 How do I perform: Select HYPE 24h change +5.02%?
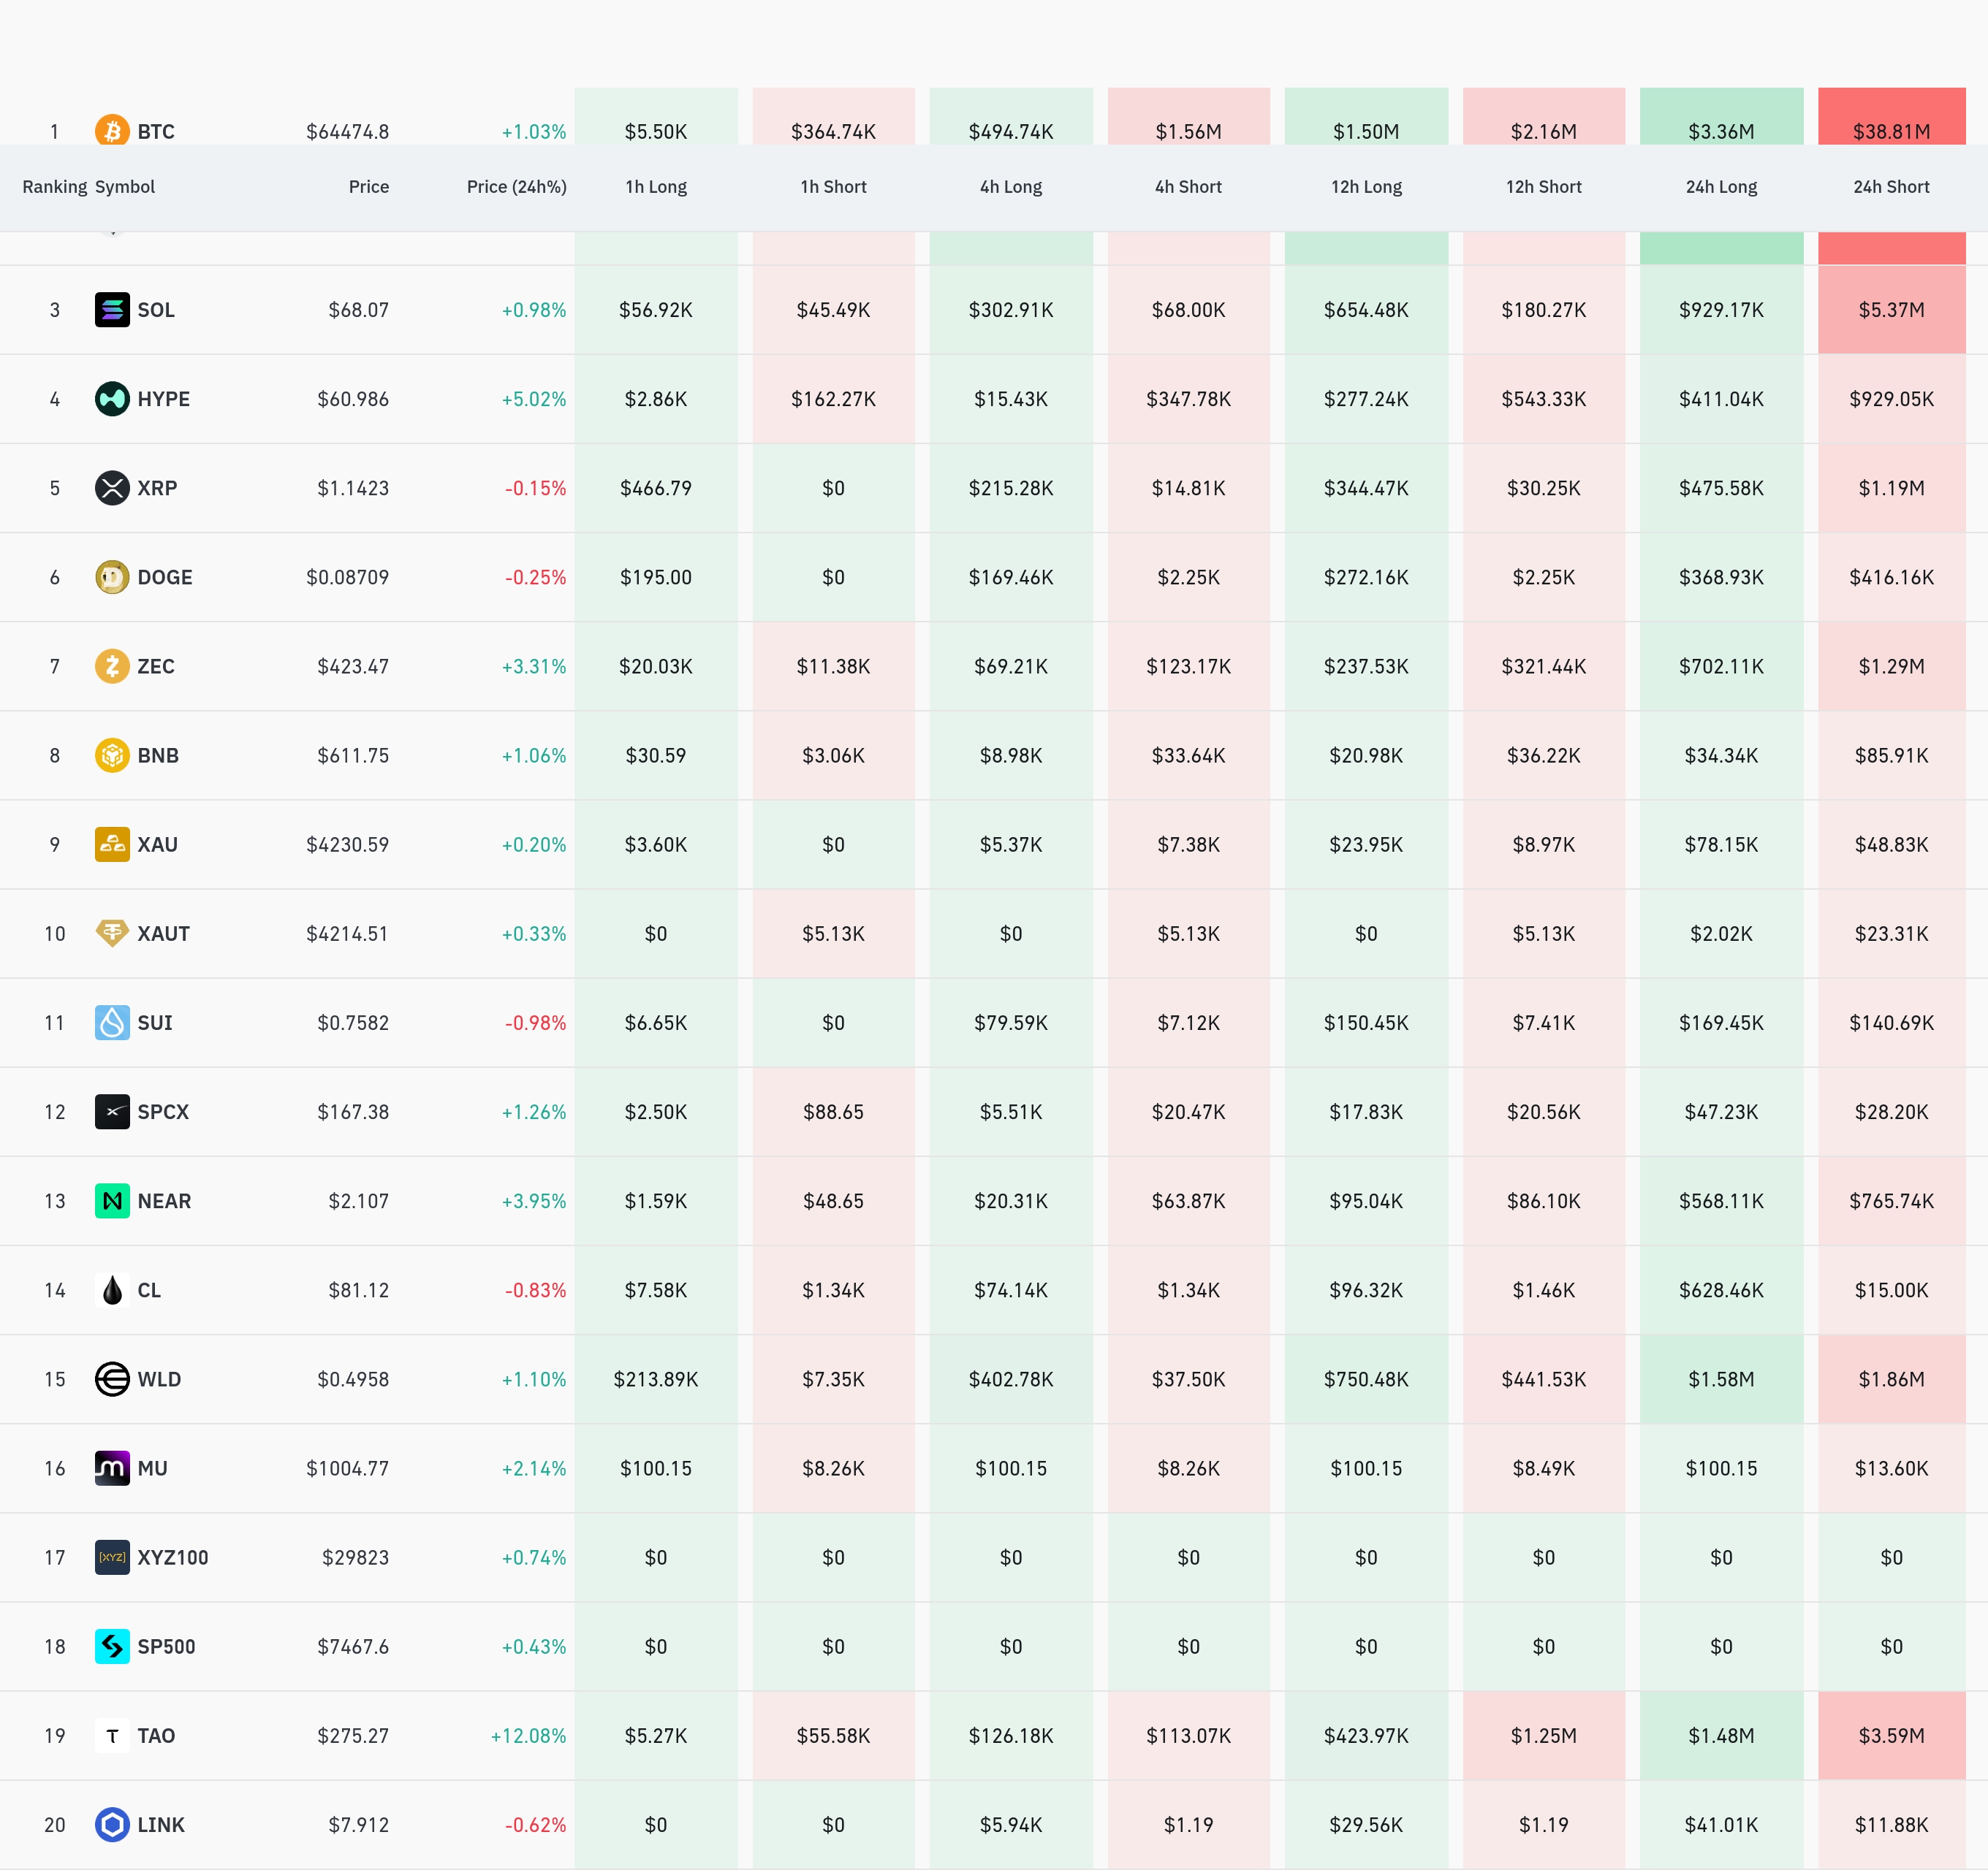pos(534,399)
